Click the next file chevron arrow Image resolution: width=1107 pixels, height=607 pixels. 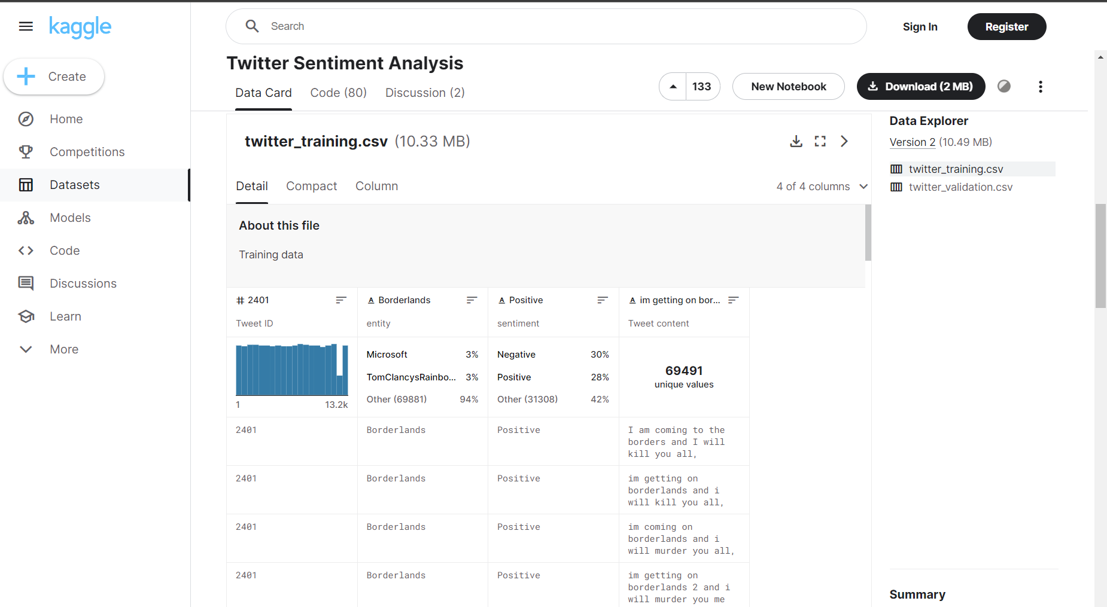pos(844,141)
